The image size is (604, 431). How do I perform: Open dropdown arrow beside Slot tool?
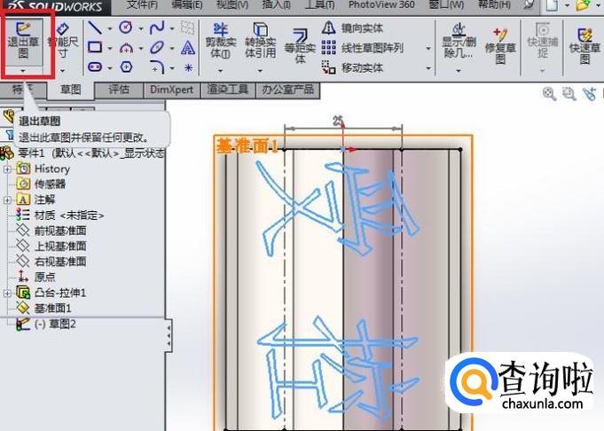[110, 68]
